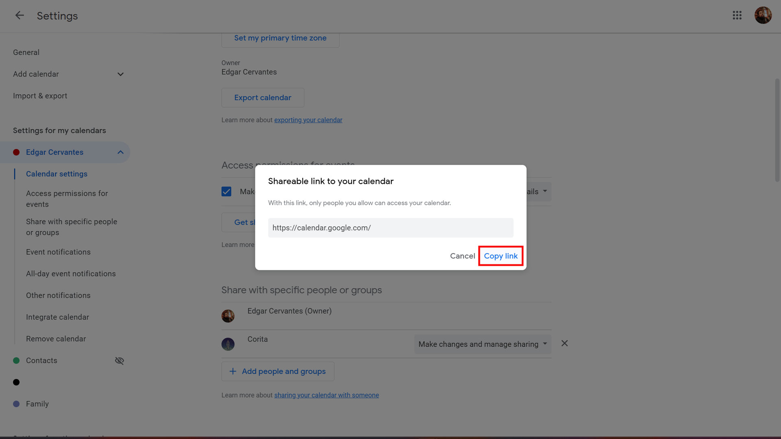781x439 pixels.
Task: Collapse the Edgar Cervantes calendar section
Action: coord(120,152)
